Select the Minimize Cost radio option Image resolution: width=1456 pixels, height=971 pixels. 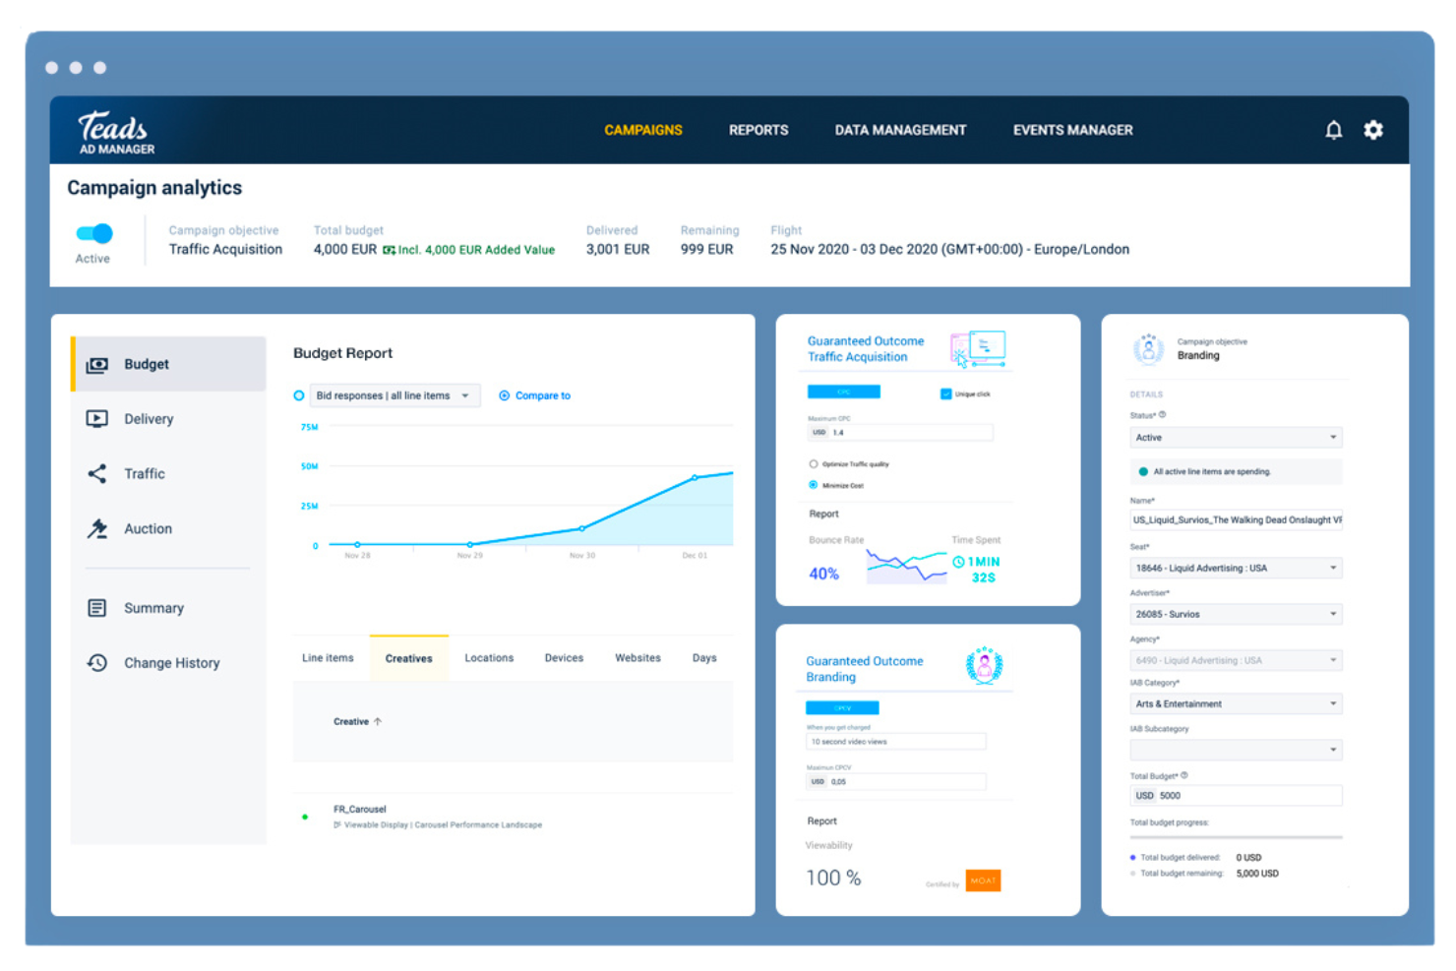(x=813, y=485)
